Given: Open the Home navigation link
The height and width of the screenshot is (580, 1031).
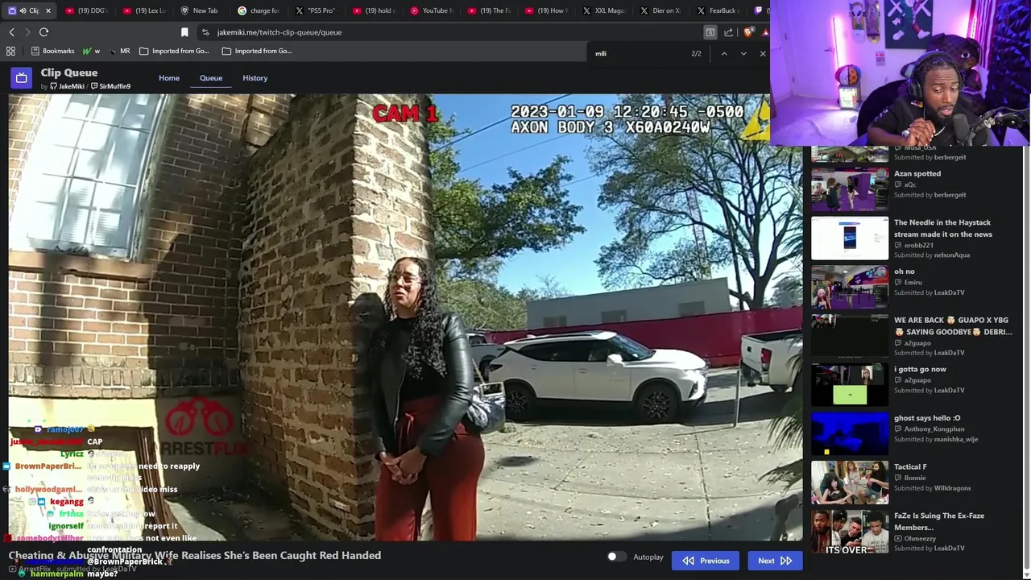Looking at the screenshot, I should click(x=169, y=78).
